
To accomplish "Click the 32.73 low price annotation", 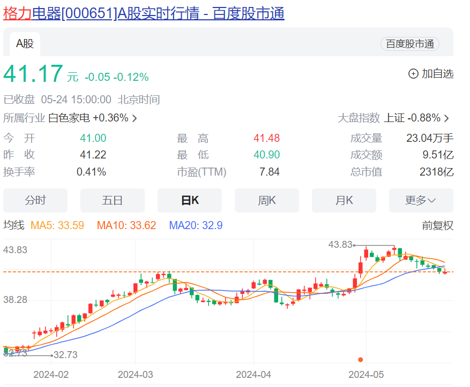I will [x=65, y=355].
